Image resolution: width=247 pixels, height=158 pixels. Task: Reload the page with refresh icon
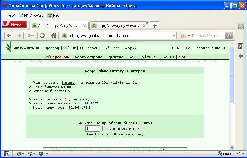pyautogui.click(x=42, y=36)
